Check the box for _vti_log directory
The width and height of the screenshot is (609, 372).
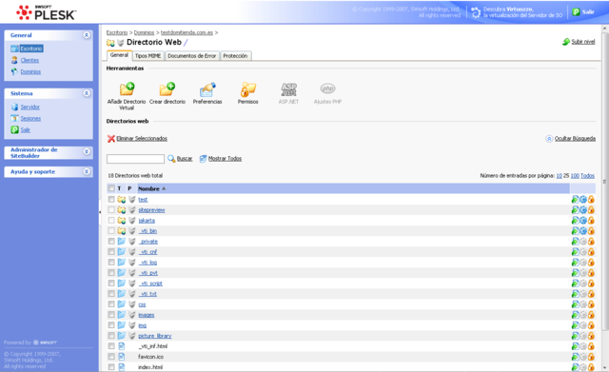pyautogui.click(x=111, y=263)
